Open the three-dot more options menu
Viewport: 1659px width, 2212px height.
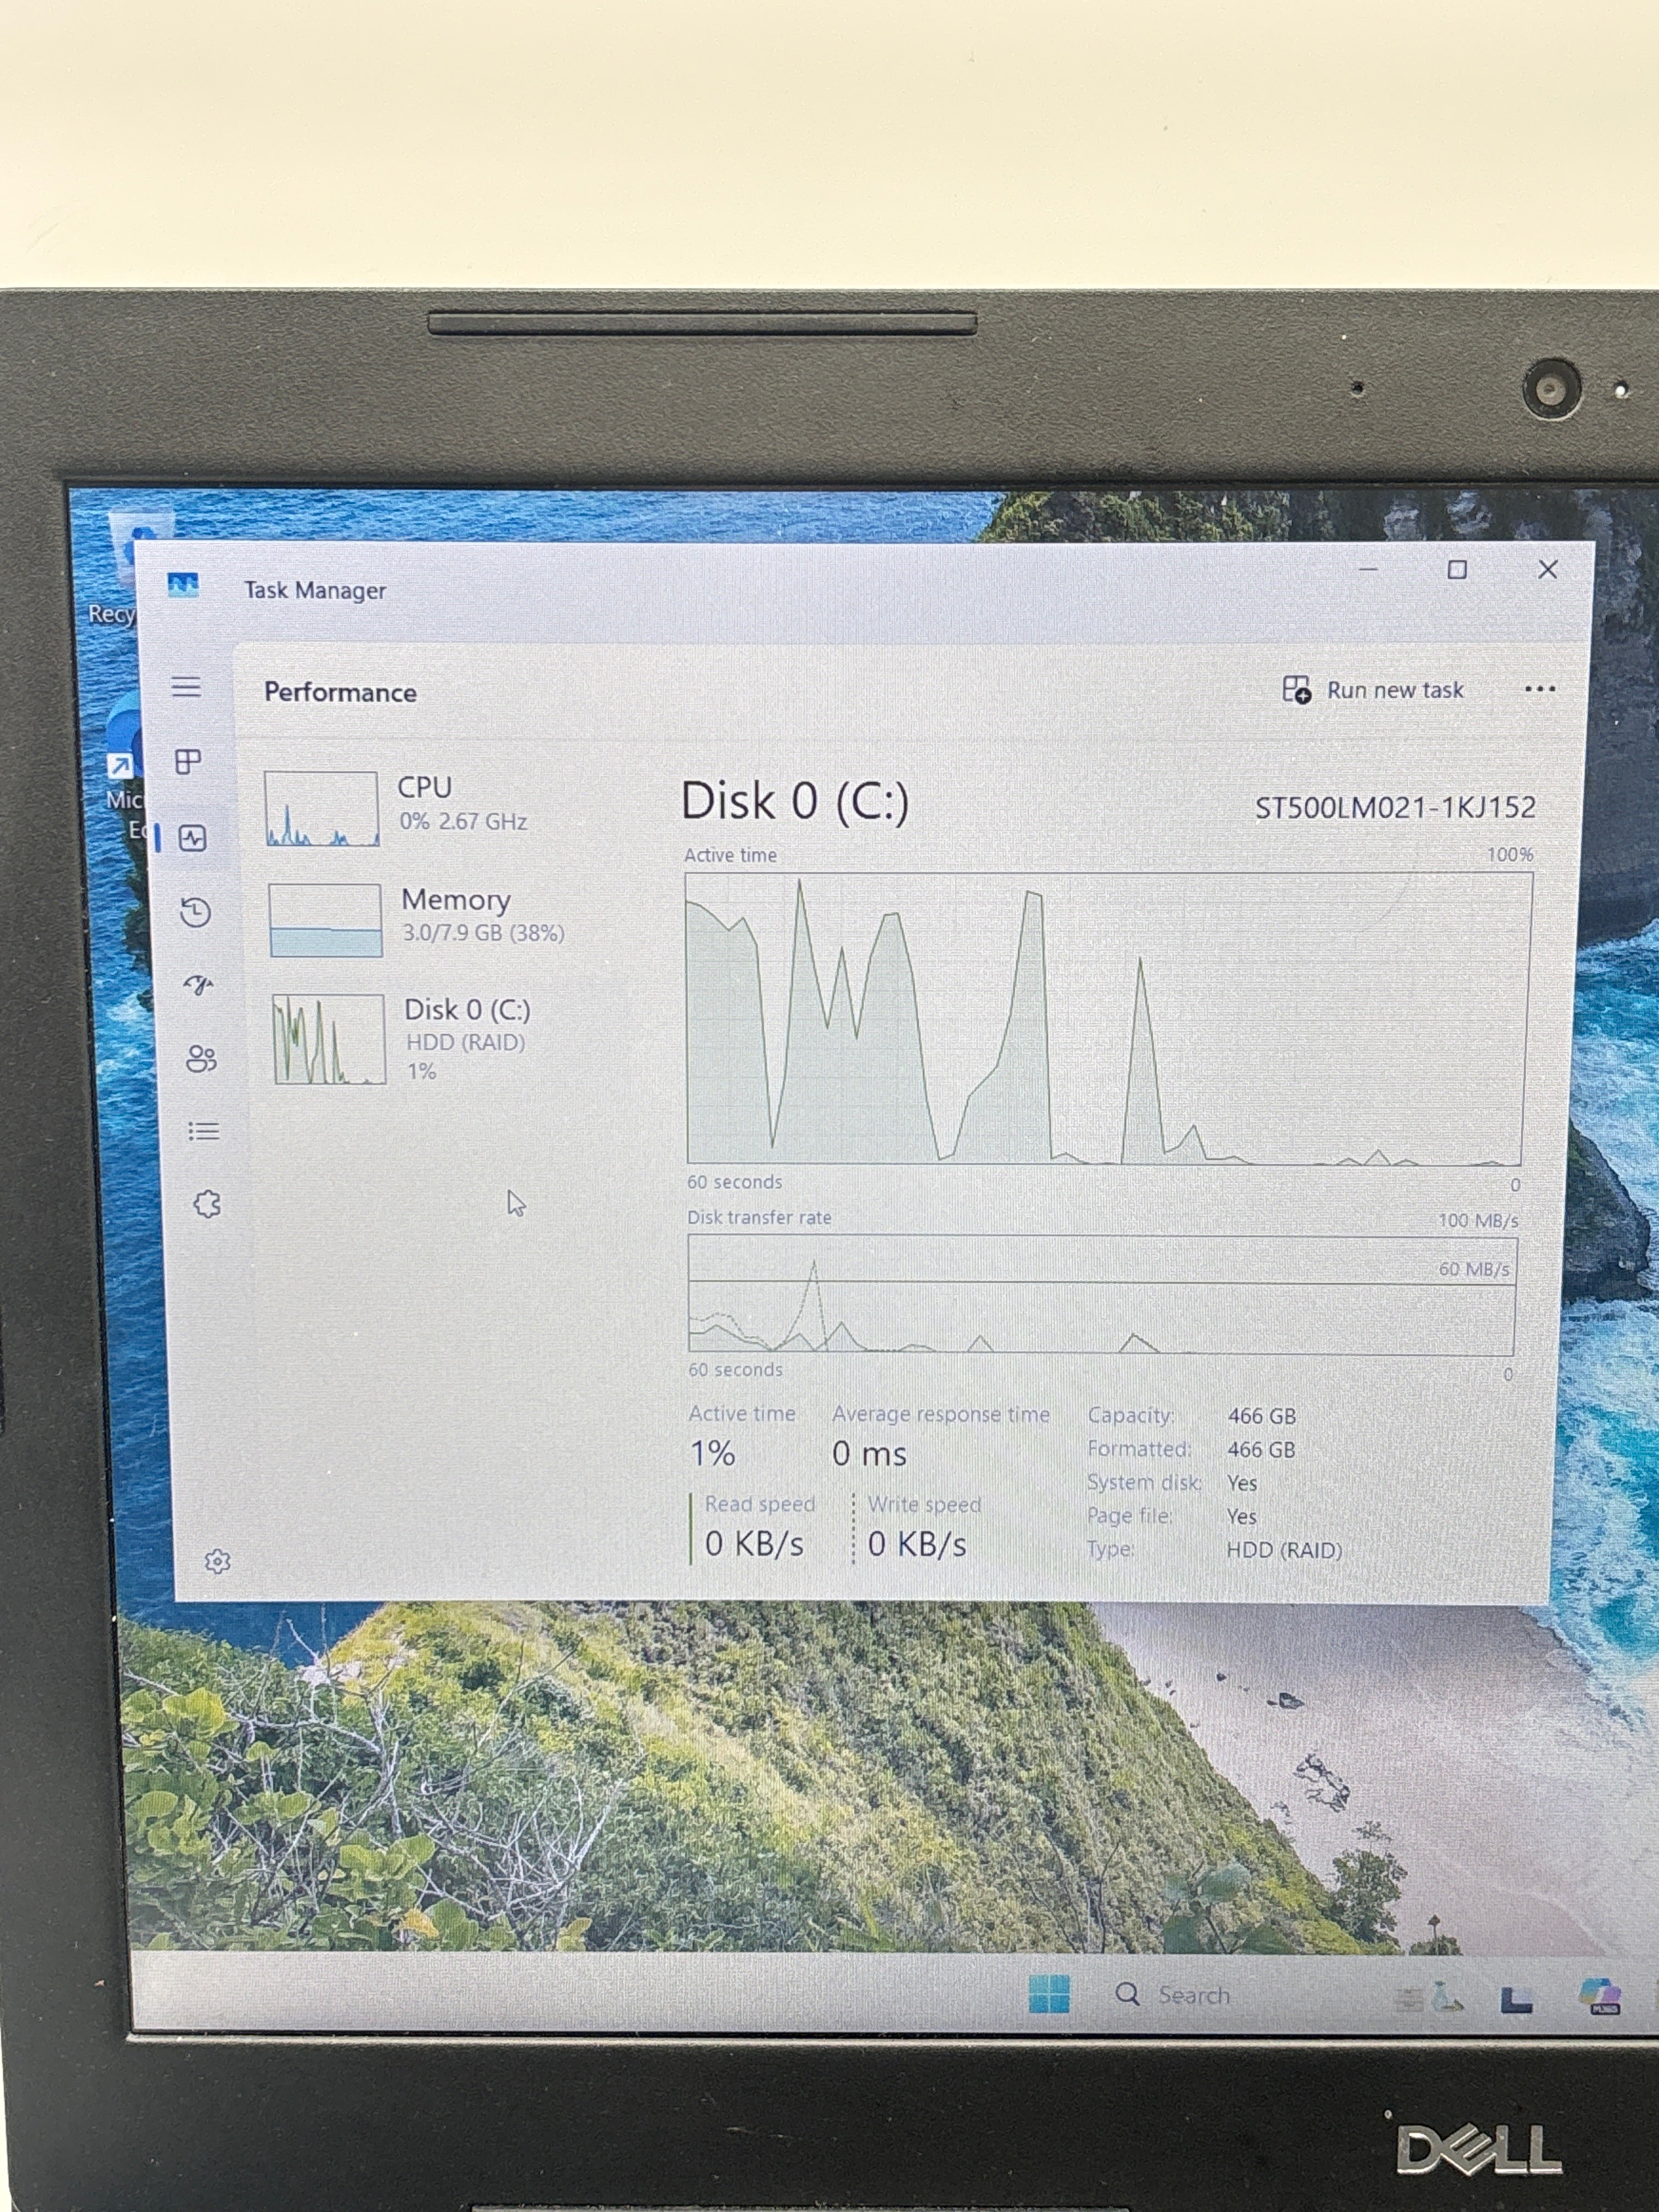(1540, 689)
